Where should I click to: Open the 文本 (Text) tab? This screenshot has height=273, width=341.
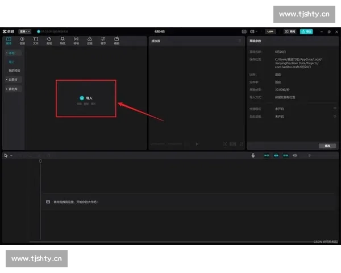pyautogui.click(x=36, y=41)
